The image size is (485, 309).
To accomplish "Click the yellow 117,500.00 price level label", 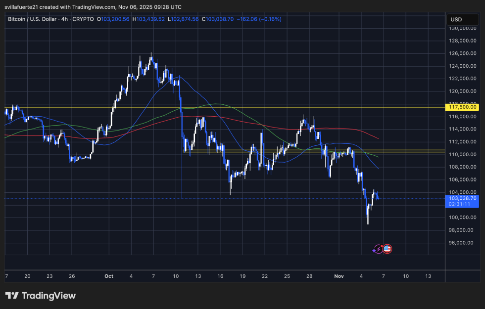I will tap(462, 107).
